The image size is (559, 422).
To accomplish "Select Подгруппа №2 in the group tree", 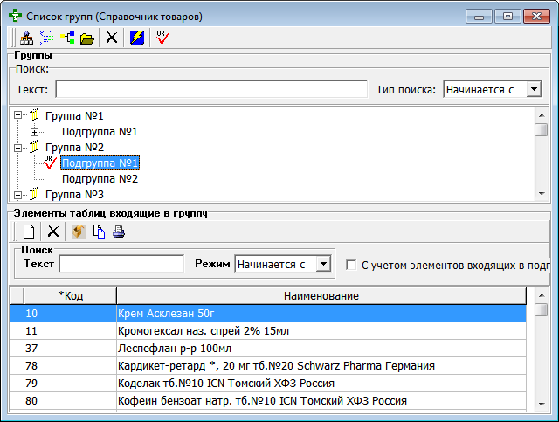I will click(x=100, y=179).
